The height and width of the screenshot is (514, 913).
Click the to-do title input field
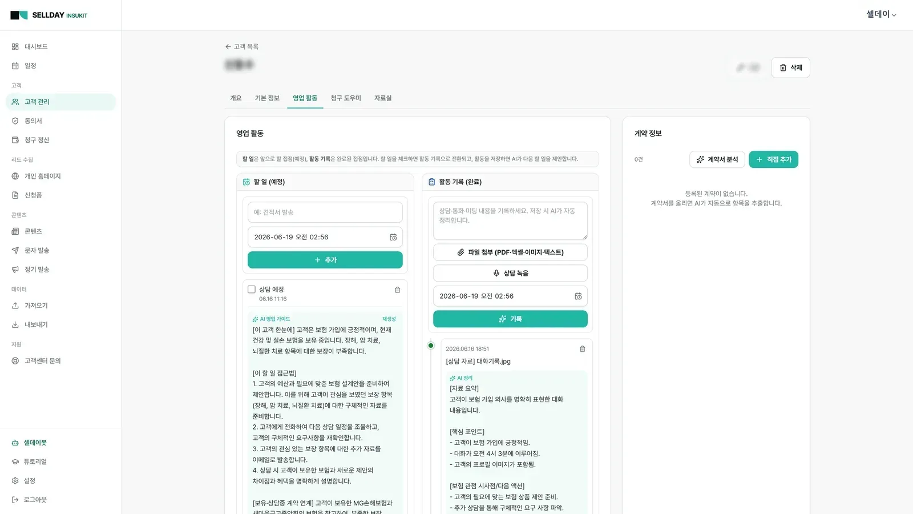point(325,212)
